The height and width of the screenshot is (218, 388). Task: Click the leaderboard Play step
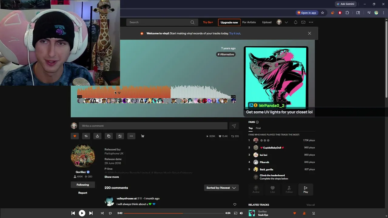pos(306,190)
